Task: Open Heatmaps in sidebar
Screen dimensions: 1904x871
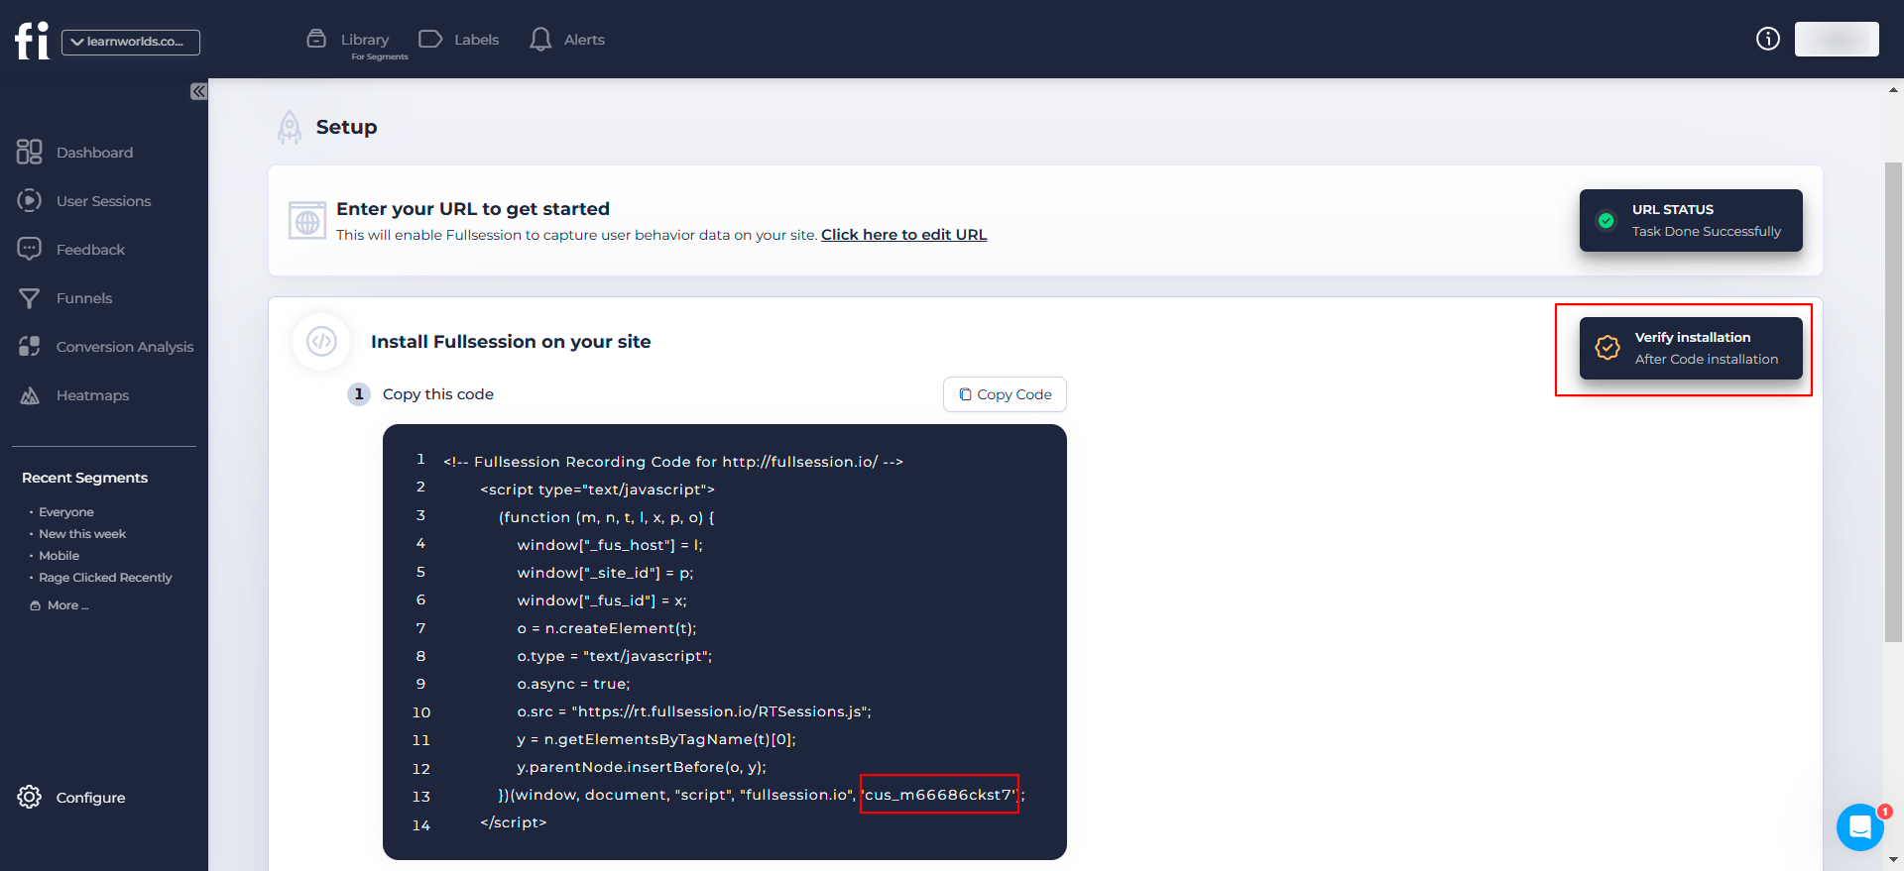Action: pyautogui.click(x=92, y=395)
